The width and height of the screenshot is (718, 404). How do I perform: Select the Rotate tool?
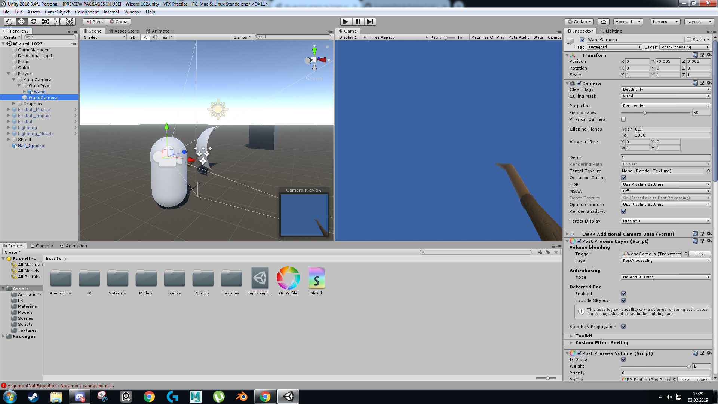pos(34,22)
